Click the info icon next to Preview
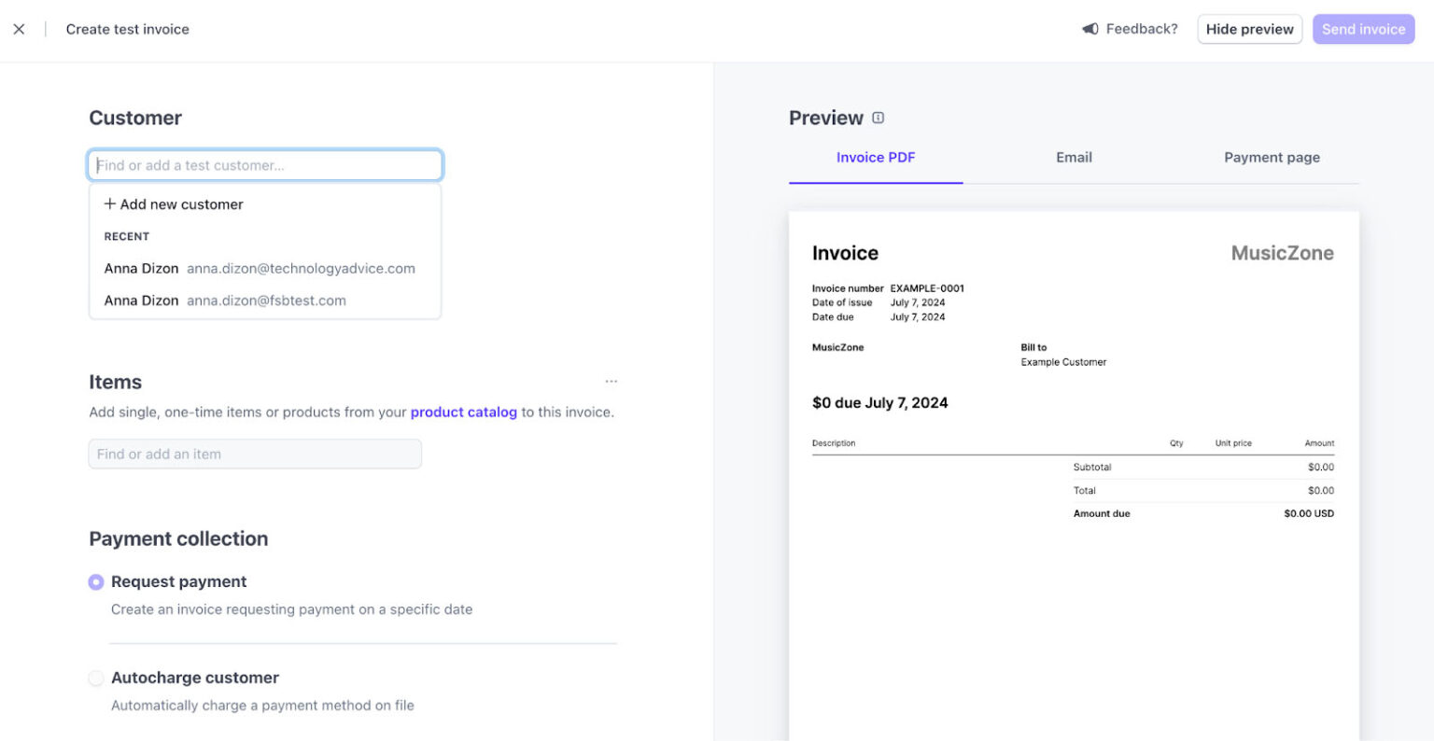The image size is (1434, 741). point(877,117)
